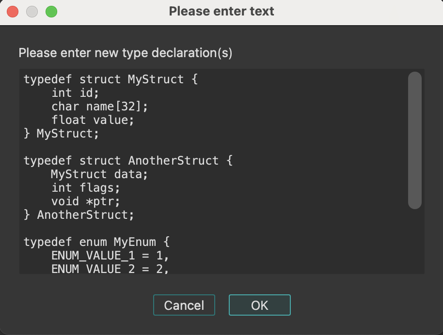Click the line 'typedef struct AnotherStruct {'
This screenshot has width=443, height=335.
[127, 161]
